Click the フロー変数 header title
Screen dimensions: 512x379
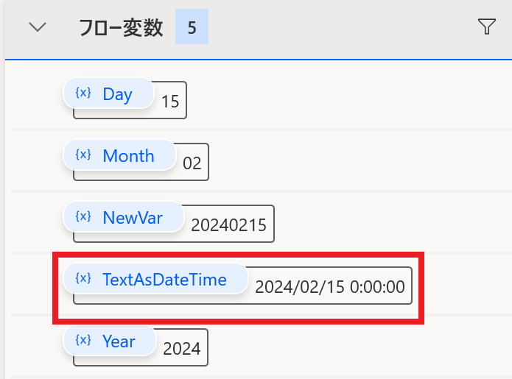(121, 27)
